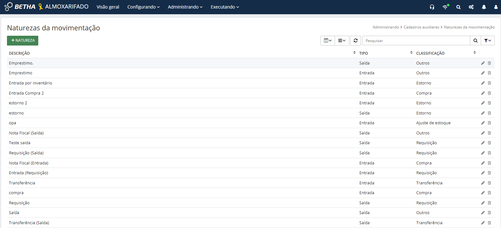Delete the estorno 2 row
This screenshot has height=228, width=501.
click(489, 103)
